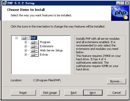Collapse the PHP root tree node
Viewport: 130px width, 101px height.
pyautogui.click(x=17, y=38)
